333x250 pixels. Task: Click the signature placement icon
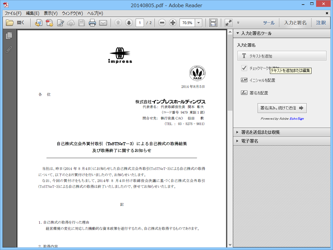pyautogui.click(x=244, y=93)
